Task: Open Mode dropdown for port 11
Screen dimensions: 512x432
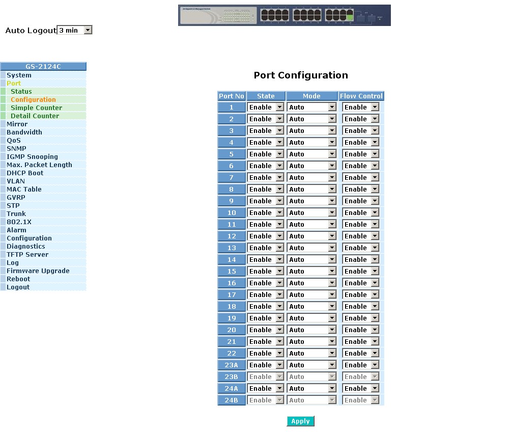Action: click(311, 225)
